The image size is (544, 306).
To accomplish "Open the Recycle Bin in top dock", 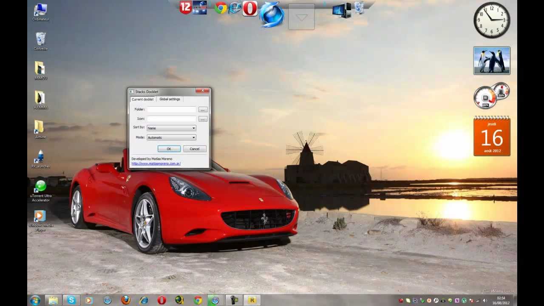I will 359,8.
